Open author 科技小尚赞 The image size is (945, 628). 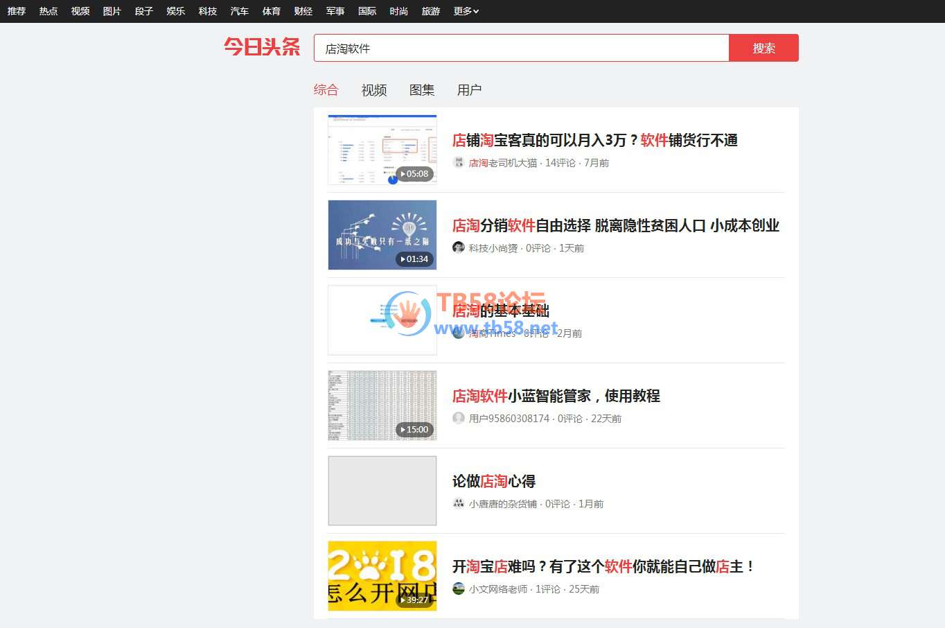pyautogui.click(x=493, y=248)
